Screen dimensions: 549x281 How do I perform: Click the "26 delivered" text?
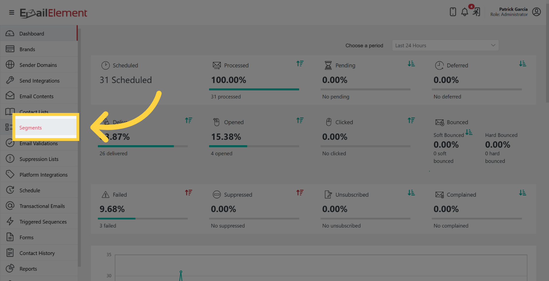pyautogui.click(x=113, y=154)
